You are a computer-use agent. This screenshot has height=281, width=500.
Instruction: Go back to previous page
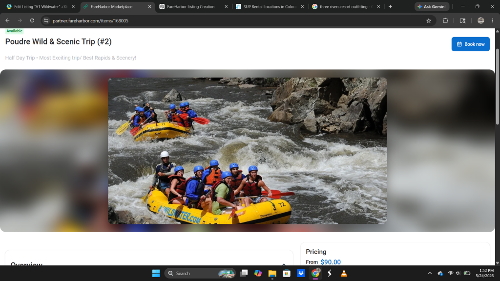7,20
